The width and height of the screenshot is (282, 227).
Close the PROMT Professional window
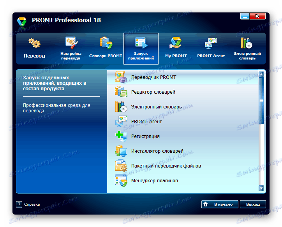pyautogui.click(x=257, y=16)
